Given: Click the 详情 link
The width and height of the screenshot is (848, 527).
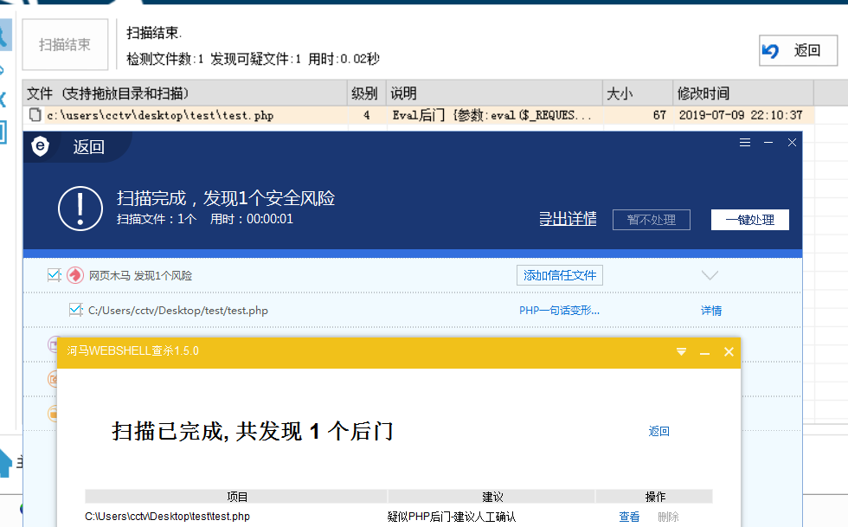Looking at the screenshot, I should [711, 311].
